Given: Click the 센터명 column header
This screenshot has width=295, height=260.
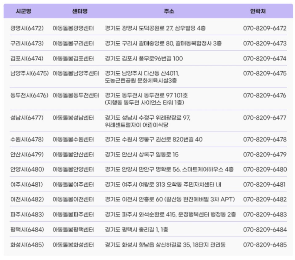Looking at the screenshot, I should click(x=80, y=11).
